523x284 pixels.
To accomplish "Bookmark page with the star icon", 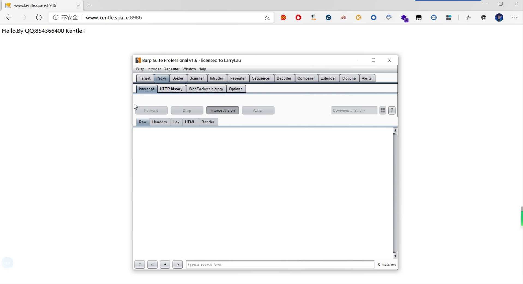I will click(267, 18).
